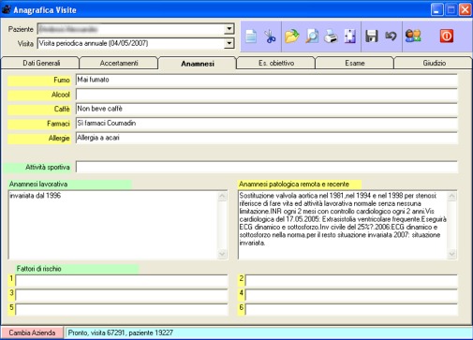This screenshot has height=340, width=473.
Task: Minimize the Anagrafica Visite window
Action: pos(436,9)
